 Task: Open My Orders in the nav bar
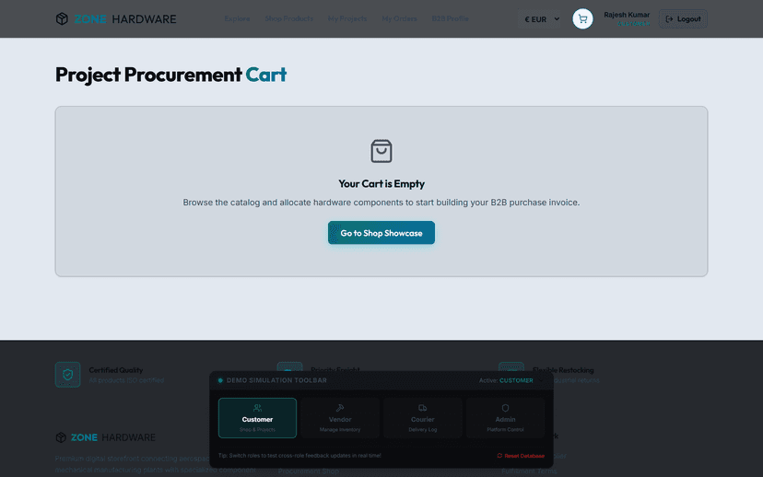(x=399, y=19)
